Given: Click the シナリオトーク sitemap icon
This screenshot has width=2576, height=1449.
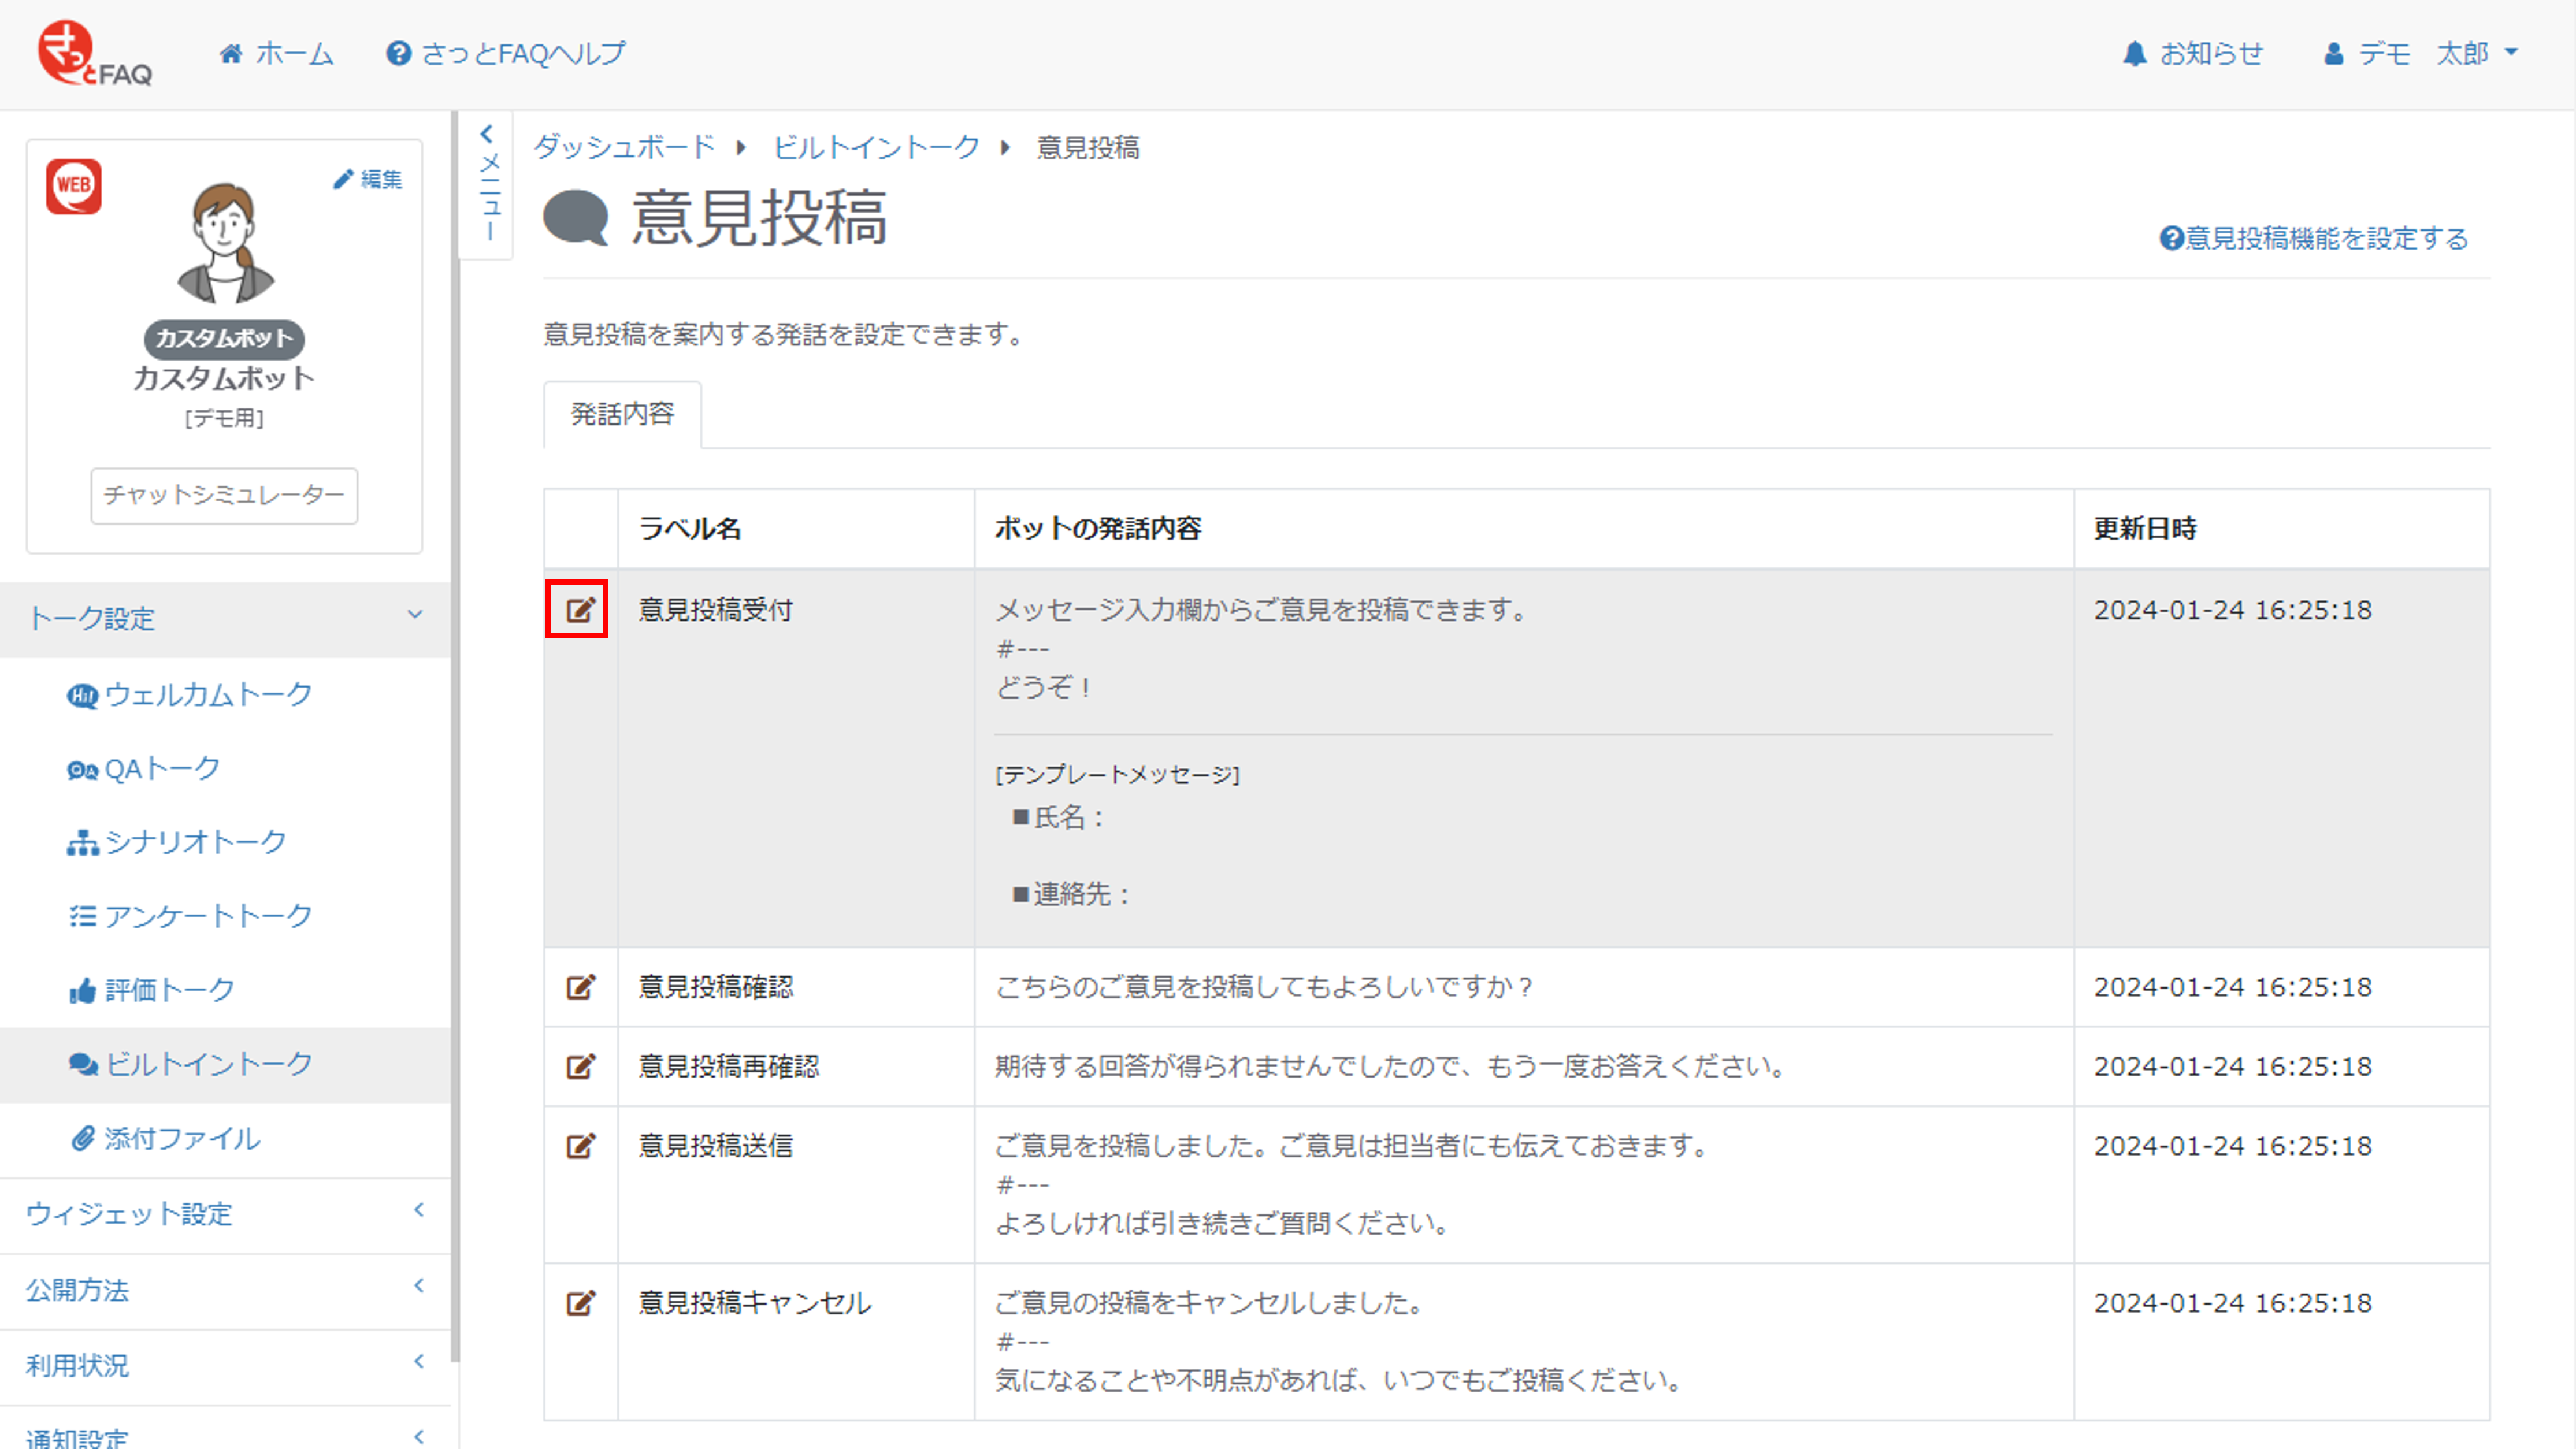Looking at the screenshot, I should click(82, 843).
